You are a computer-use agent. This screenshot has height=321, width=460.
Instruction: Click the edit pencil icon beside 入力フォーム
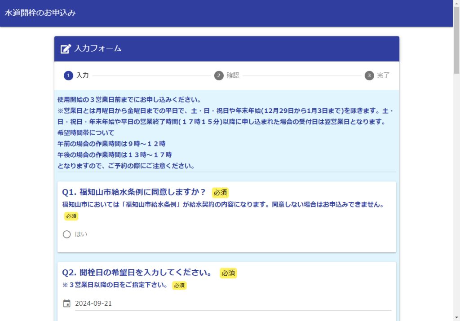pos(66,48)
